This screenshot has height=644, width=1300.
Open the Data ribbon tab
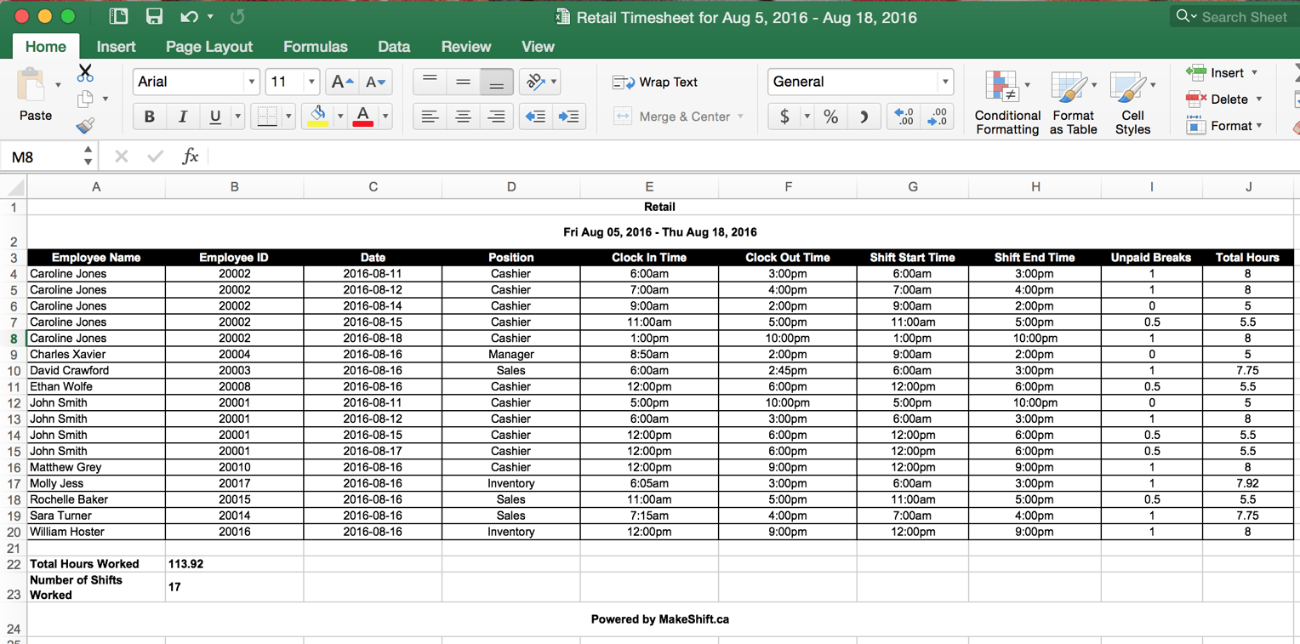(x=394, y=47)
